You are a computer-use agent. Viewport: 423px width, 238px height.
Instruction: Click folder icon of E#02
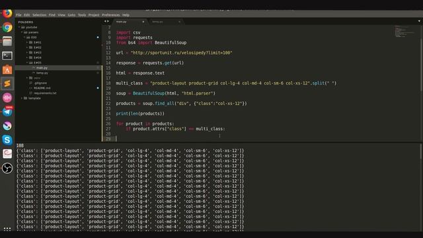[x=31, y=48]
